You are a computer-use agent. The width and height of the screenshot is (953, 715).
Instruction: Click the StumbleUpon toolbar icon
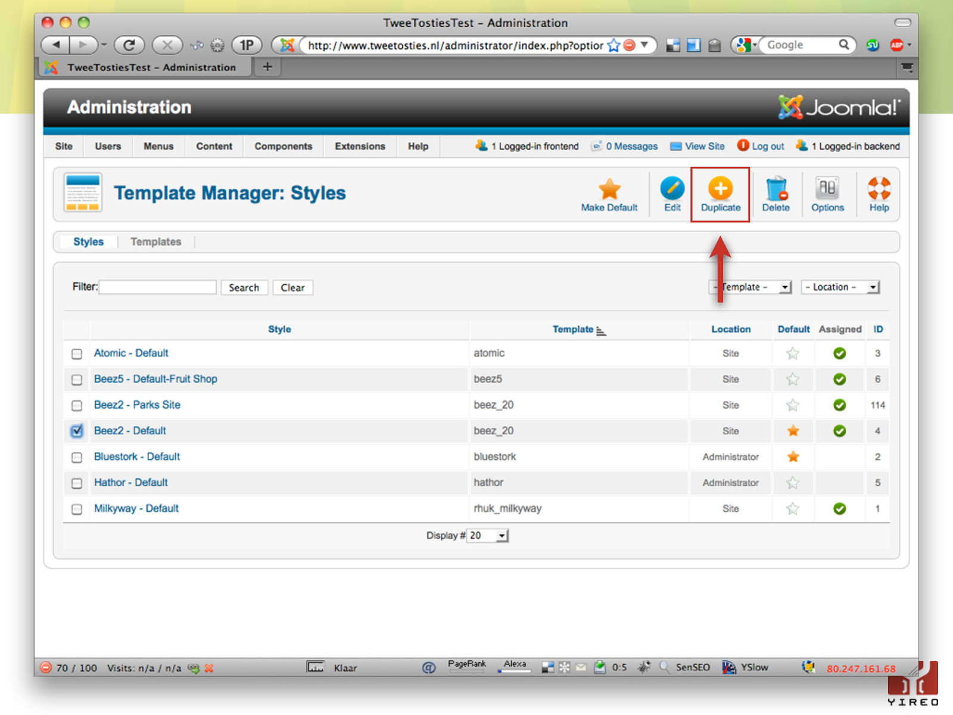coord(873,45)
